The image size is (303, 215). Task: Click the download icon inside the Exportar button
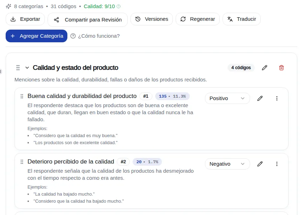(13, 19)
